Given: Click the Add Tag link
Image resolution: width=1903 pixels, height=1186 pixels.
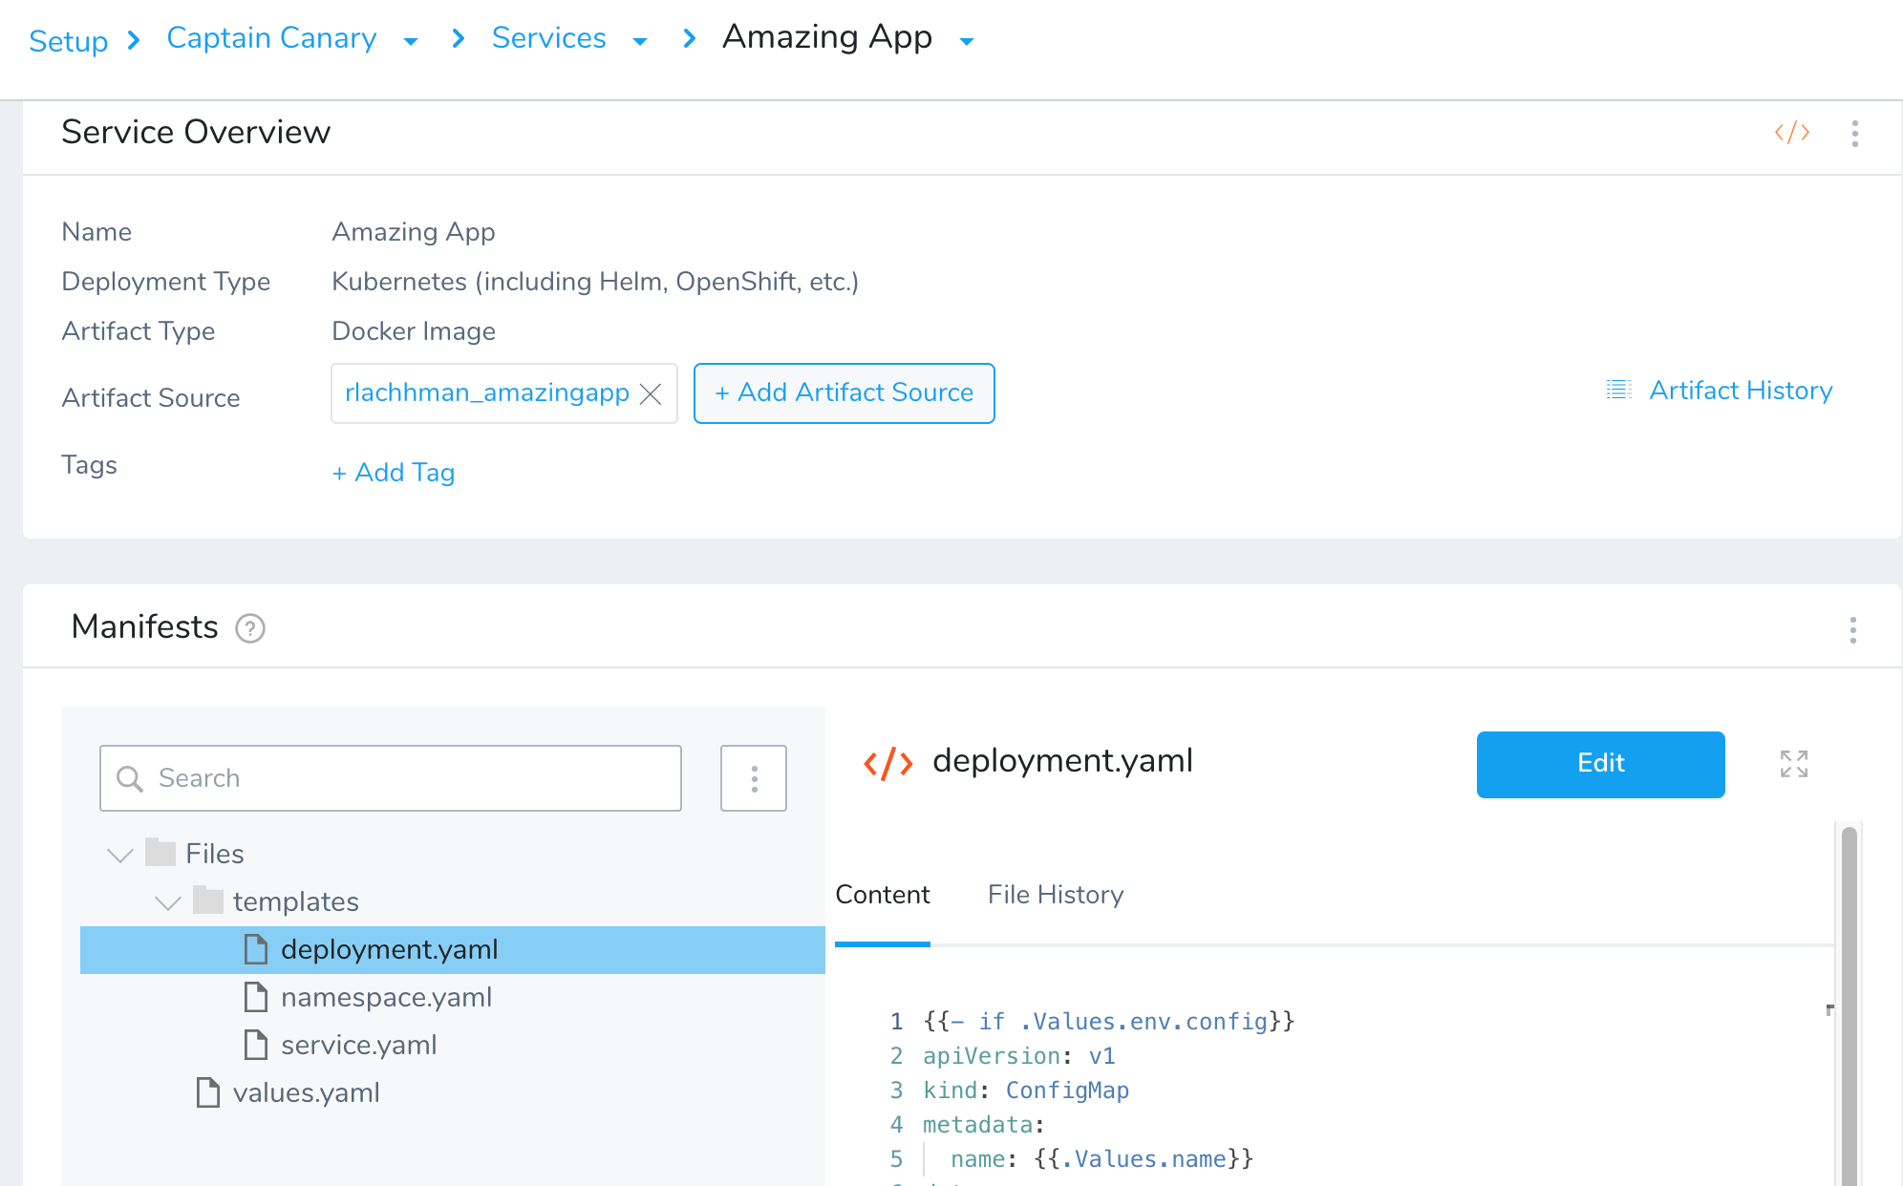Looking at the screenshot, I should [x=394, y=473].
